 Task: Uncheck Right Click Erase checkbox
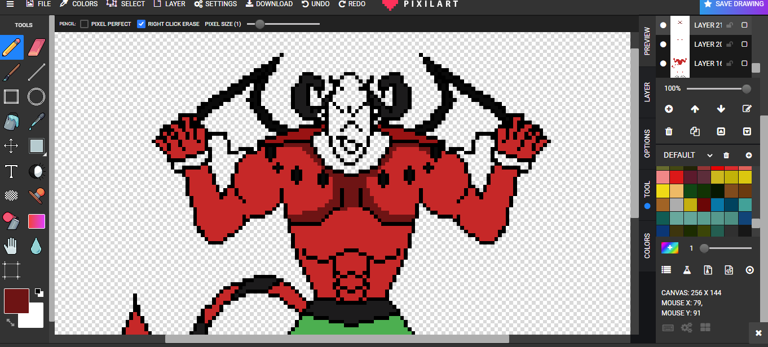point(142,24)
